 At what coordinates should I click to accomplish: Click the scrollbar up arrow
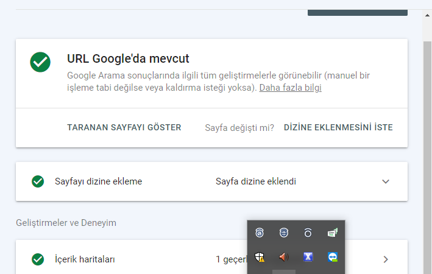pyautogui.click(x=427, y=15)
